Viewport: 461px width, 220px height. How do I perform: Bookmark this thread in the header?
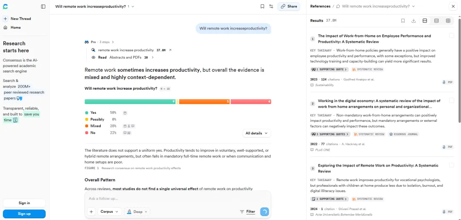[x=262, y=6]
